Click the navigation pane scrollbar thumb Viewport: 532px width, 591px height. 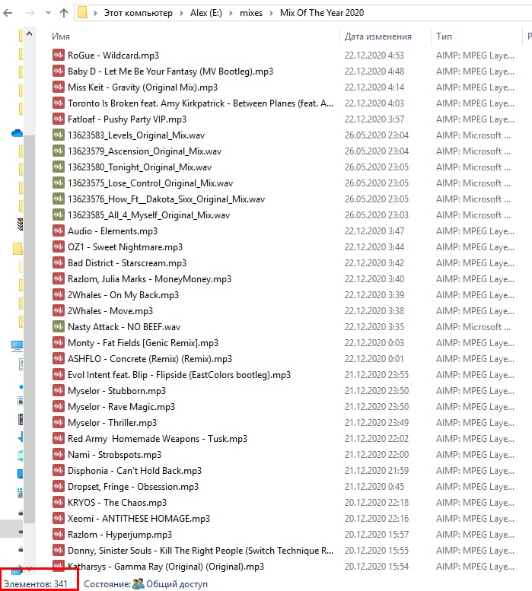pos(30,329)
